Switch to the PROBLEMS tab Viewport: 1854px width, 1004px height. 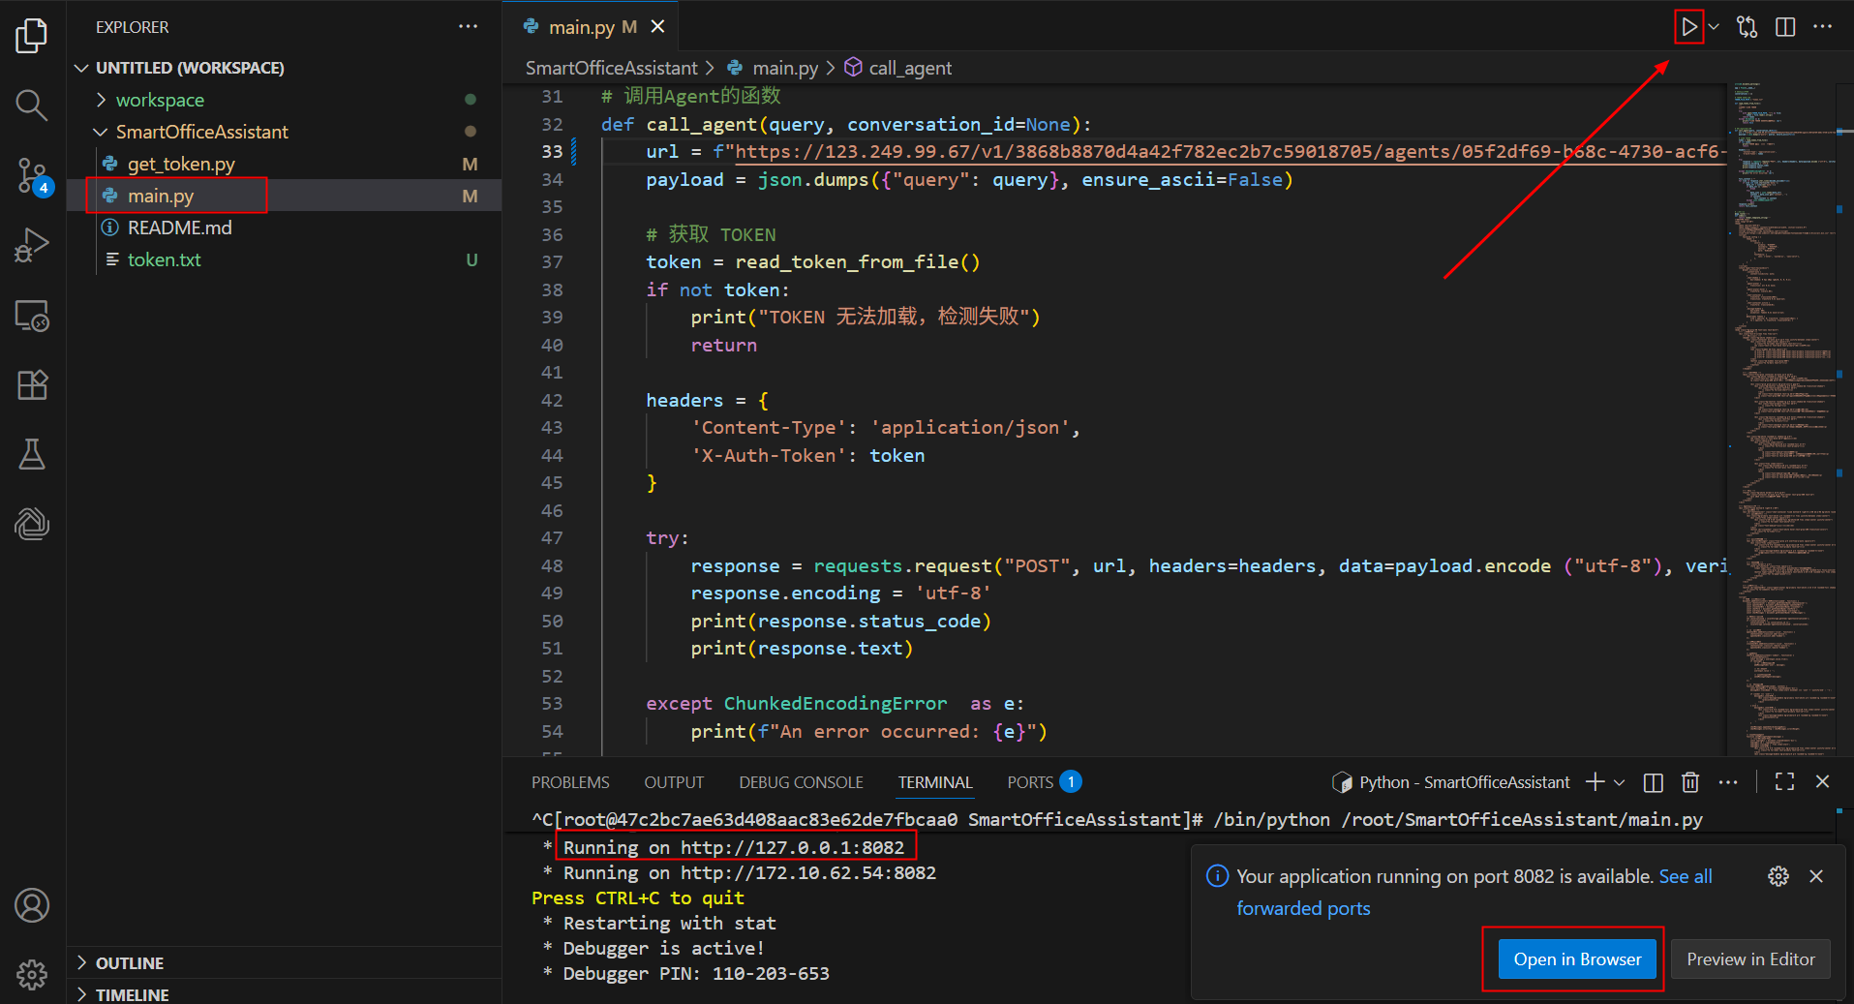click(570, 782)
